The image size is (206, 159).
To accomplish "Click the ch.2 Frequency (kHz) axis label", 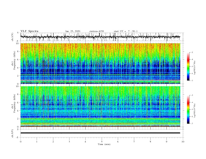I will (14, 103).
